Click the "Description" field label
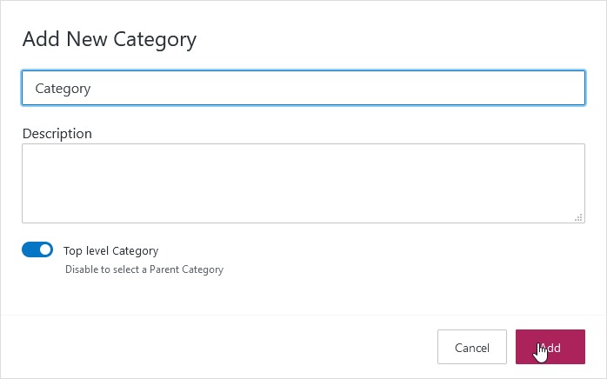Image resolution: width=607 pixels, height=379 pixels. tap(57, 134)
